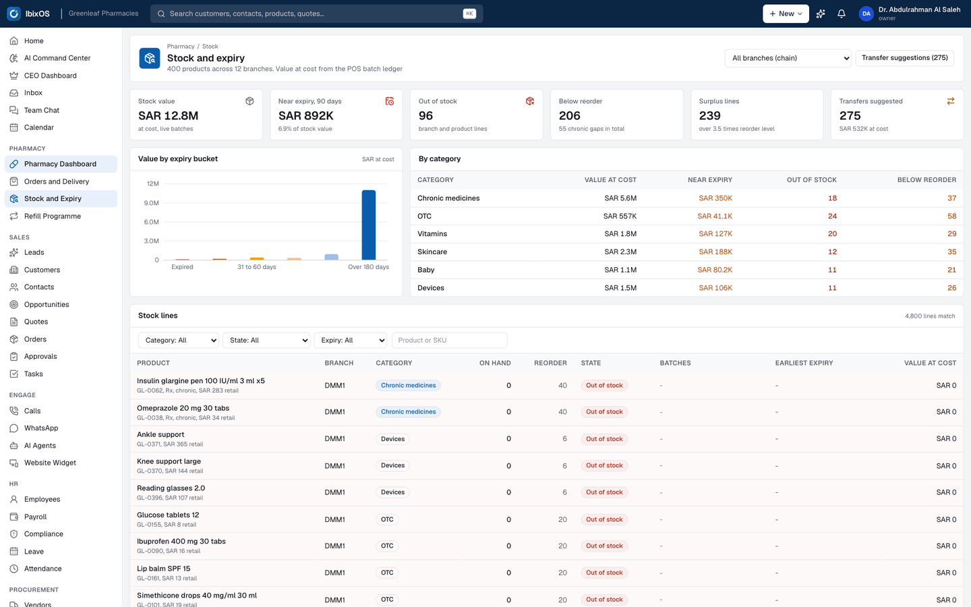Click the AI Command Center icon

[13, 58]
